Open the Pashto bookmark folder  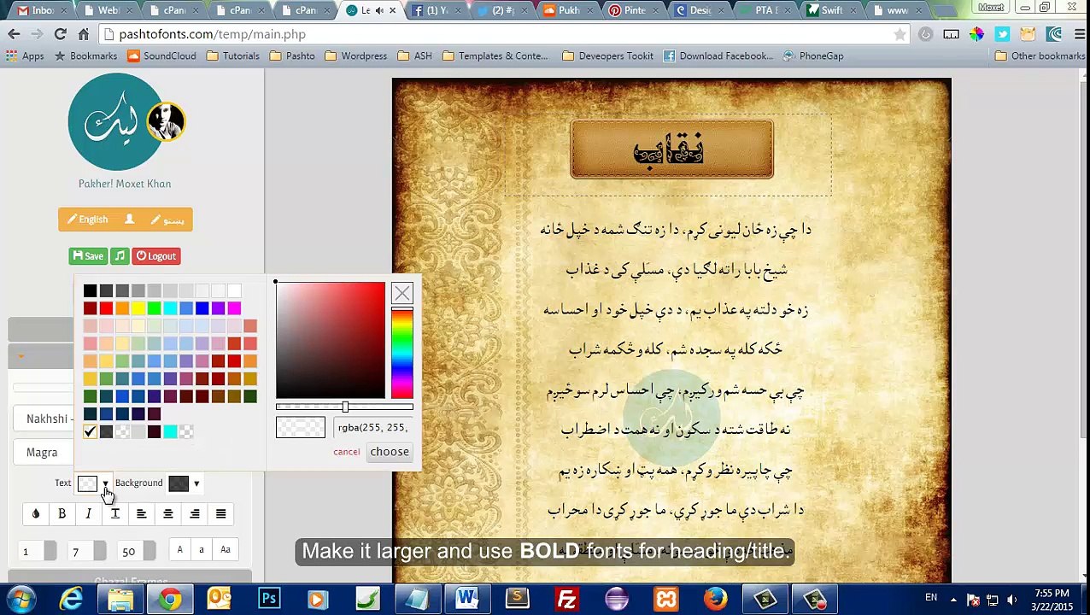(x=292, y=56)
